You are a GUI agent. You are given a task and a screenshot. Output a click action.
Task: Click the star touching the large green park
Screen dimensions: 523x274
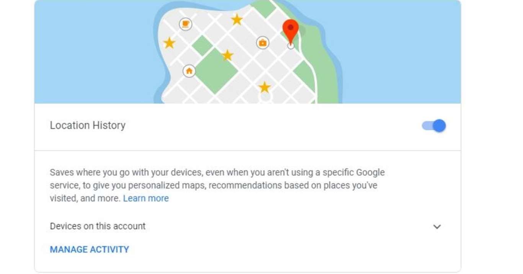(227, 55)
